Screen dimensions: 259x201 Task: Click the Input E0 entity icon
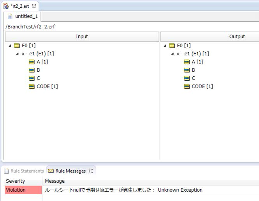pos(17,46)
